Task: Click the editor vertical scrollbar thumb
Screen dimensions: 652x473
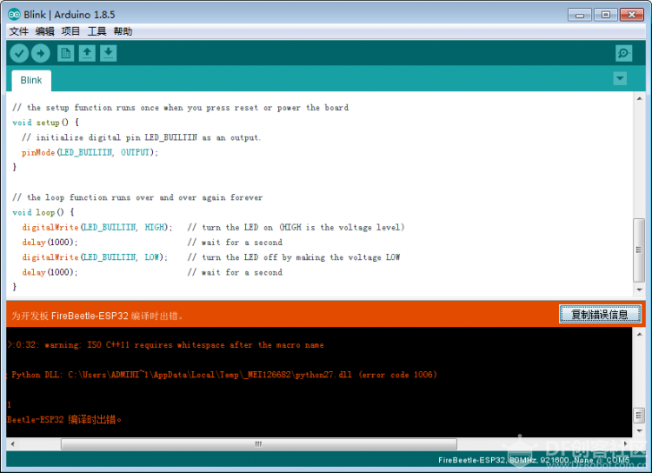Action: 639,250
